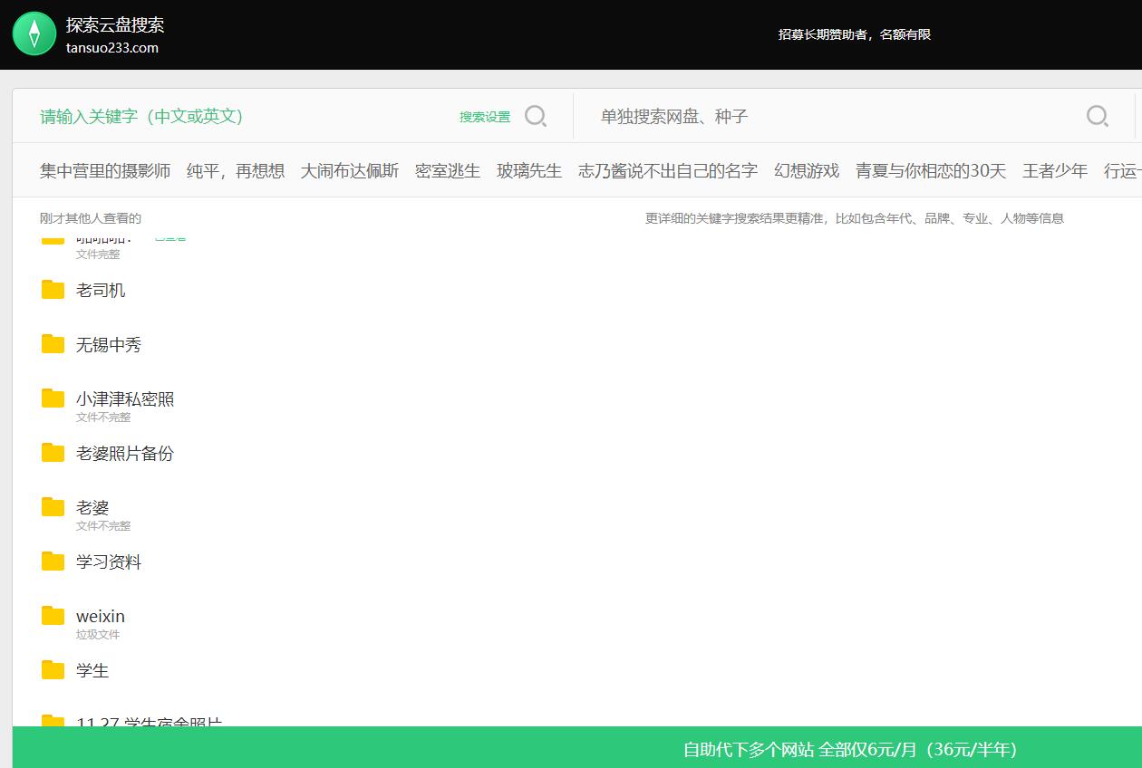
Task: Click the magnifier icon in the left search bar
Action: click(x=536, y=116)
